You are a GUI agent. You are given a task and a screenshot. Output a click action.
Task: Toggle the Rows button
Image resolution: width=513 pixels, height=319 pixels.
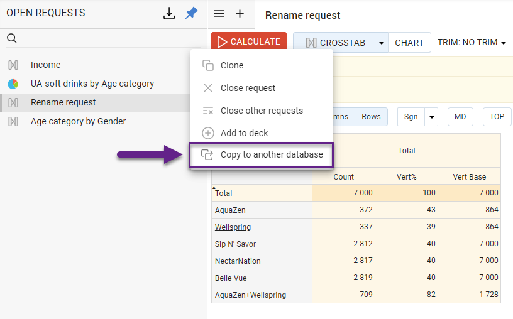pyautogui.click(x=371, y=117)
